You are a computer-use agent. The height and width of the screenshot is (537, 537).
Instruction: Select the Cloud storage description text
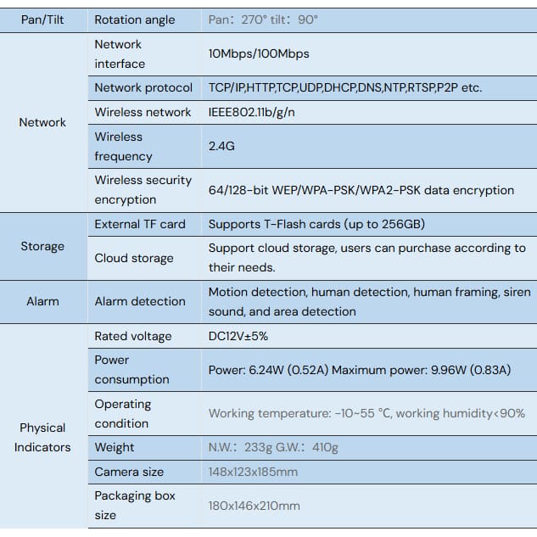click(367, 258)
